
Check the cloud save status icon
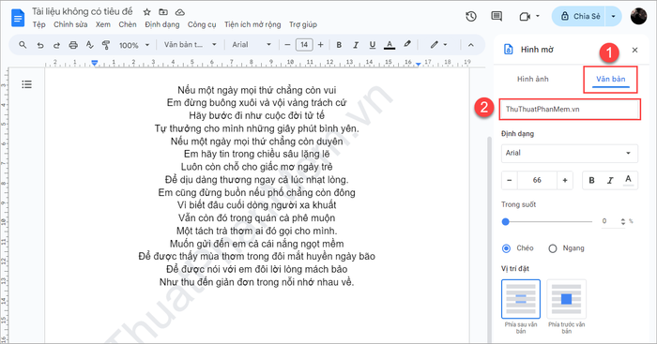(x=180, y=12)
